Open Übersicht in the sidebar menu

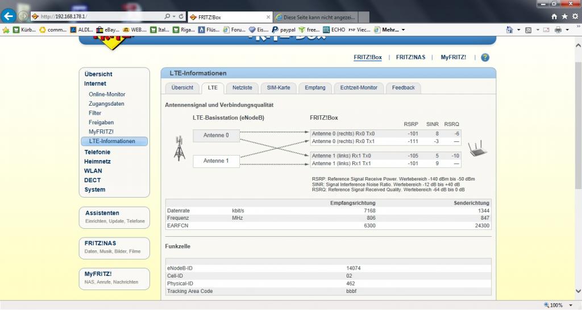click(x=98, y=74)
